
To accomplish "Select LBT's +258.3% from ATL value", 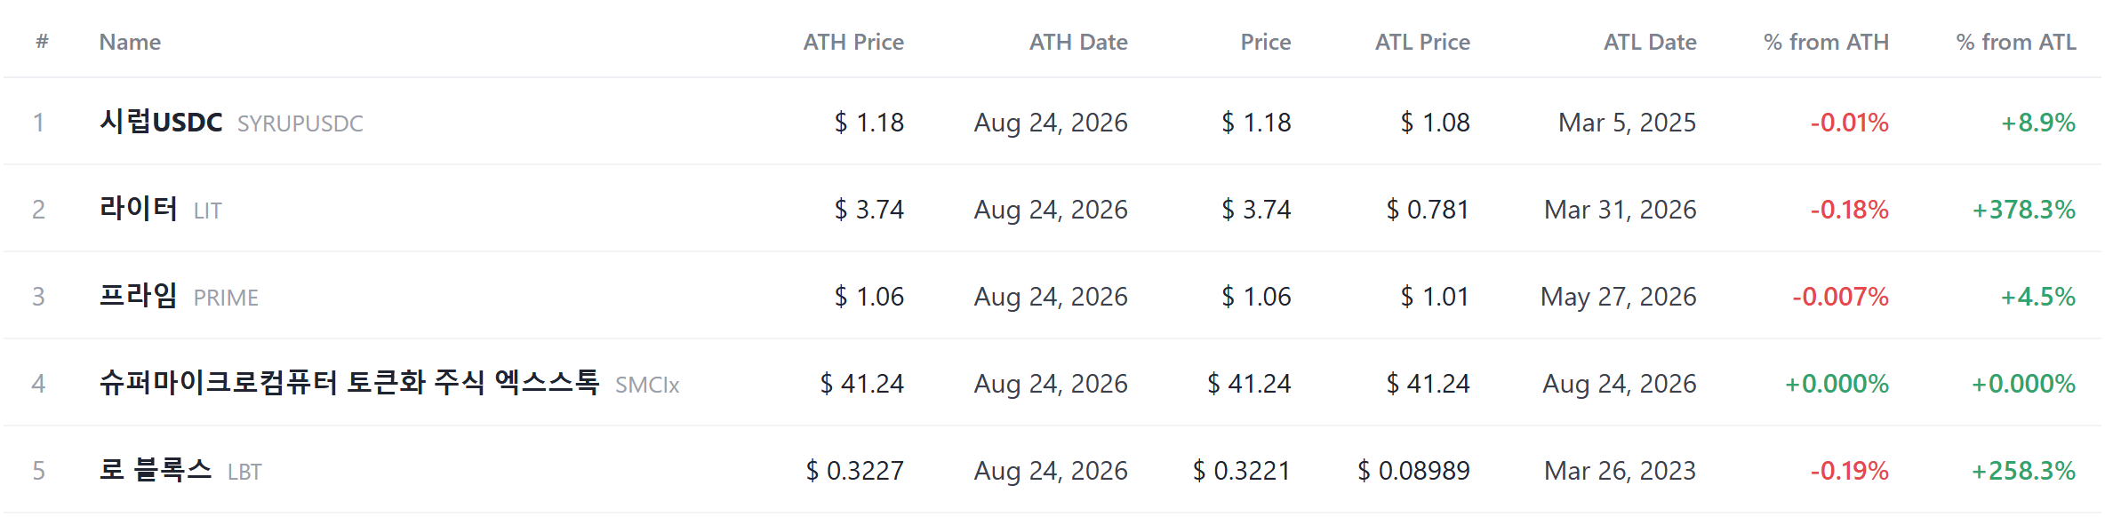I will coord(2024,470).
